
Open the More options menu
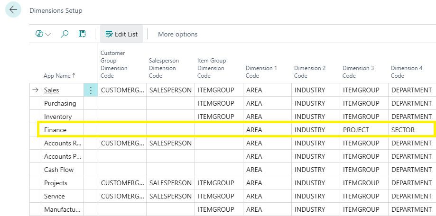tap(177, 34)
